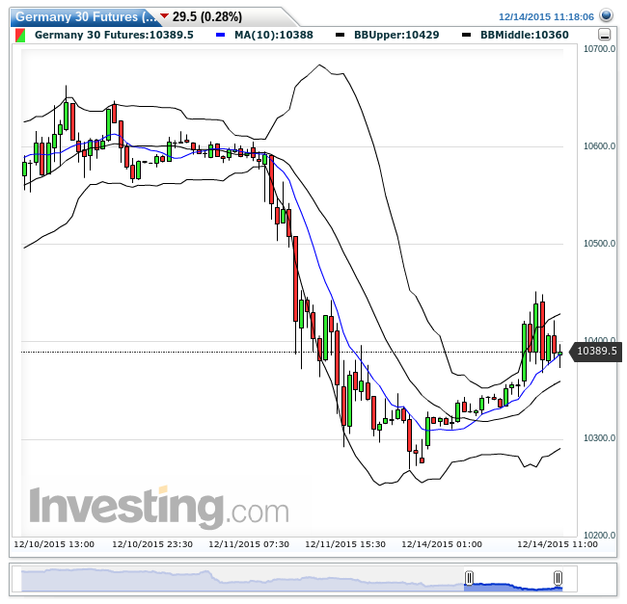Click the 10600.0 price axis label
This screenshot has height=604, width=627.
(x=599, y=146)
